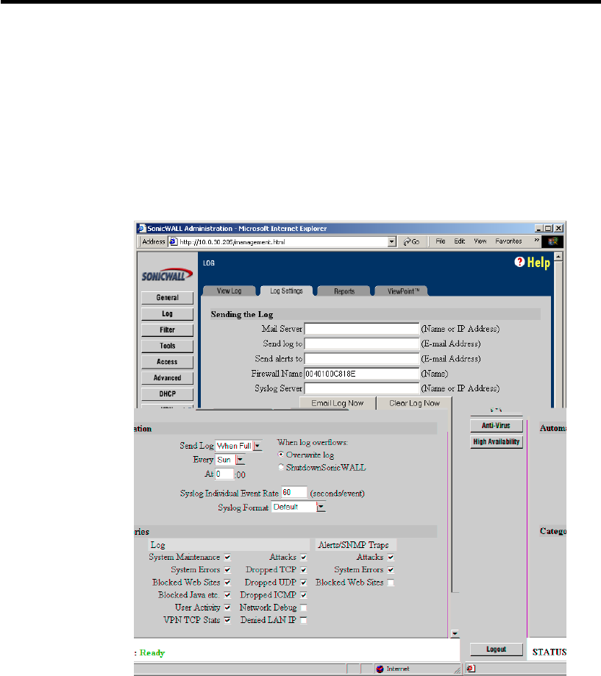601x676 pixels.
Task: Click the Windows logo throbber icon
Action: click(552, 241)
